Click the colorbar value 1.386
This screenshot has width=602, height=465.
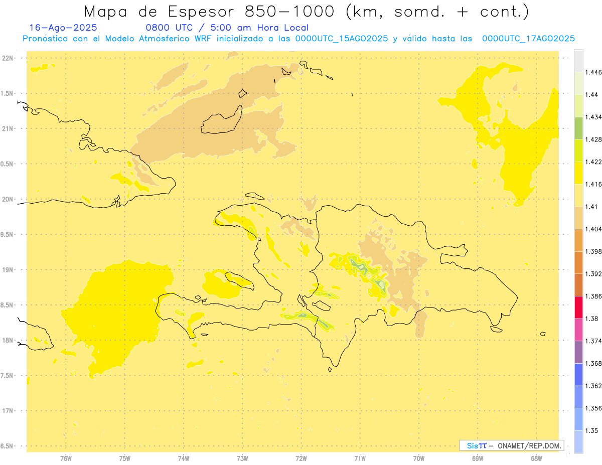pyautogui.click(x=593, y=296)
